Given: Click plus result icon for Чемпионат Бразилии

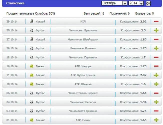Looking at the screenshot, I should [x=156, y=30].
